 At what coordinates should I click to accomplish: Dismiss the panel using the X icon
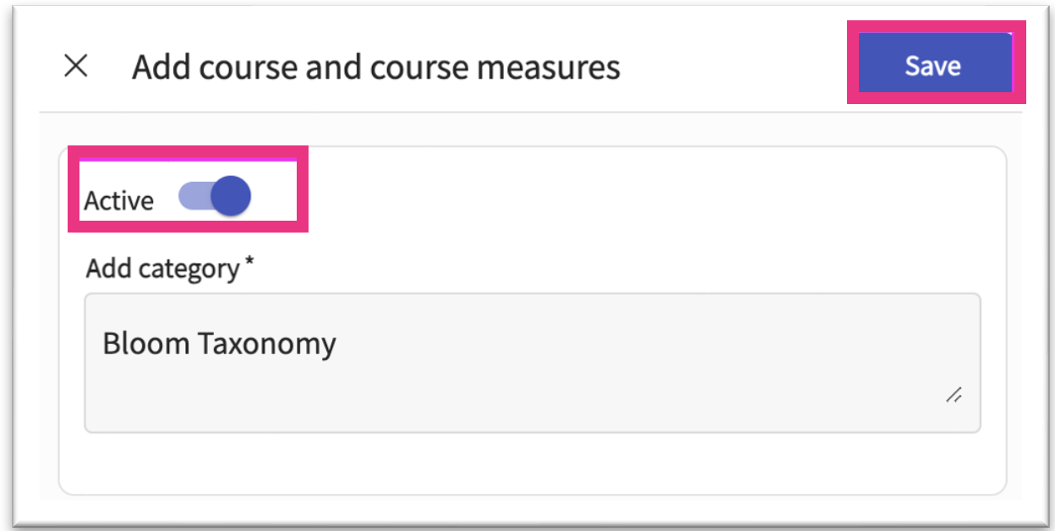coord(76,66)
